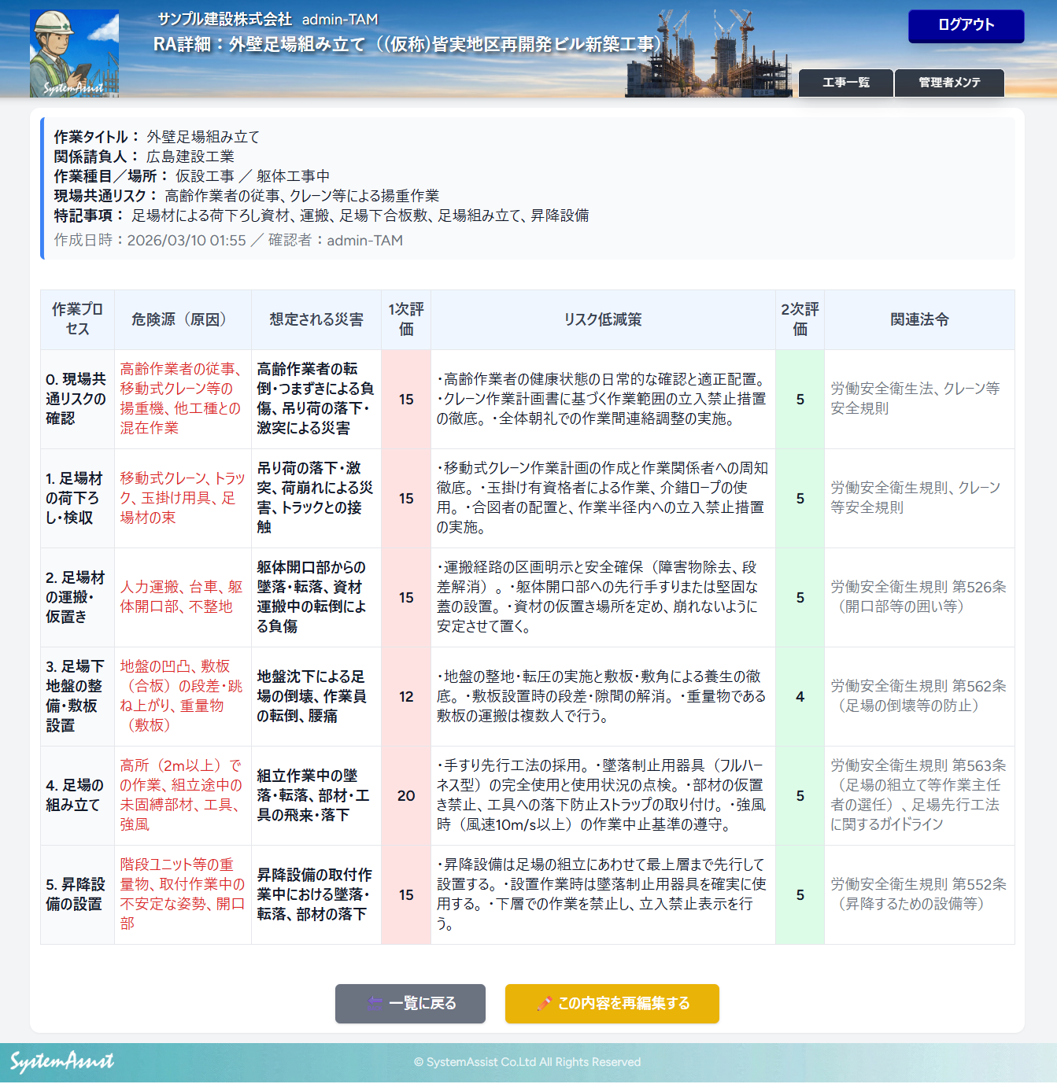The height and width of the screenshot is (1084, 1057).
Task: Select the red 1次評価 cell showing 12
Action: (406, 696)
